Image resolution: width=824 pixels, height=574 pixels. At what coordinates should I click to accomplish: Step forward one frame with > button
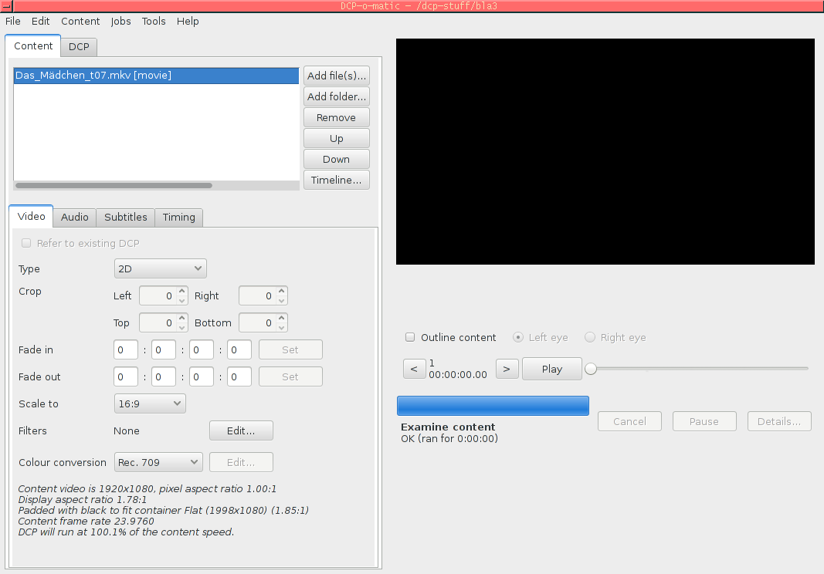[x=507, y=369]
